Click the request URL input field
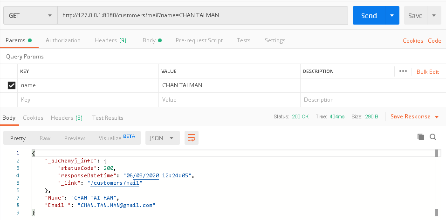The height and width of the screenshot is (220, 446). (203, 15)
